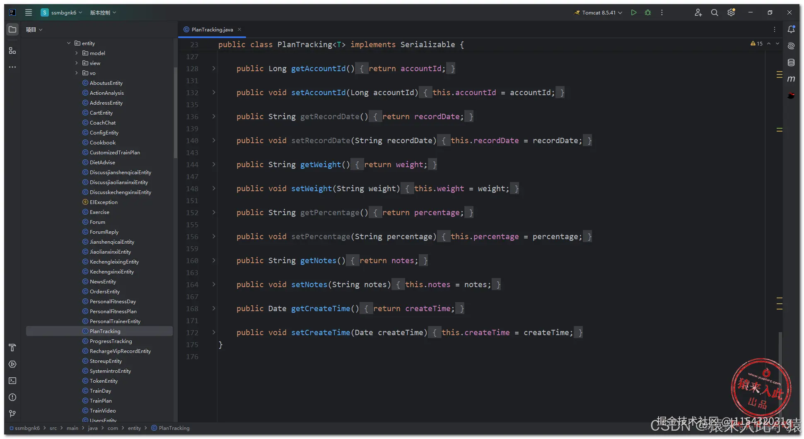This screenshot has width=804, height=439.
Task: Click the getNotes method name
Action: (x=318, y=260)
